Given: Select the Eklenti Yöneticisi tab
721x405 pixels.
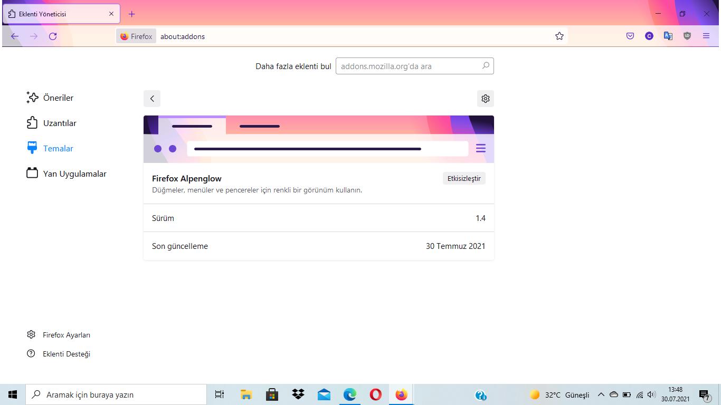Looking at the screenshot, I should pos(61,14).
